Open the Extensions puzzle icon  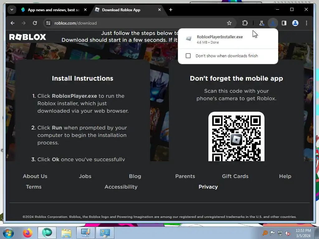245,23
